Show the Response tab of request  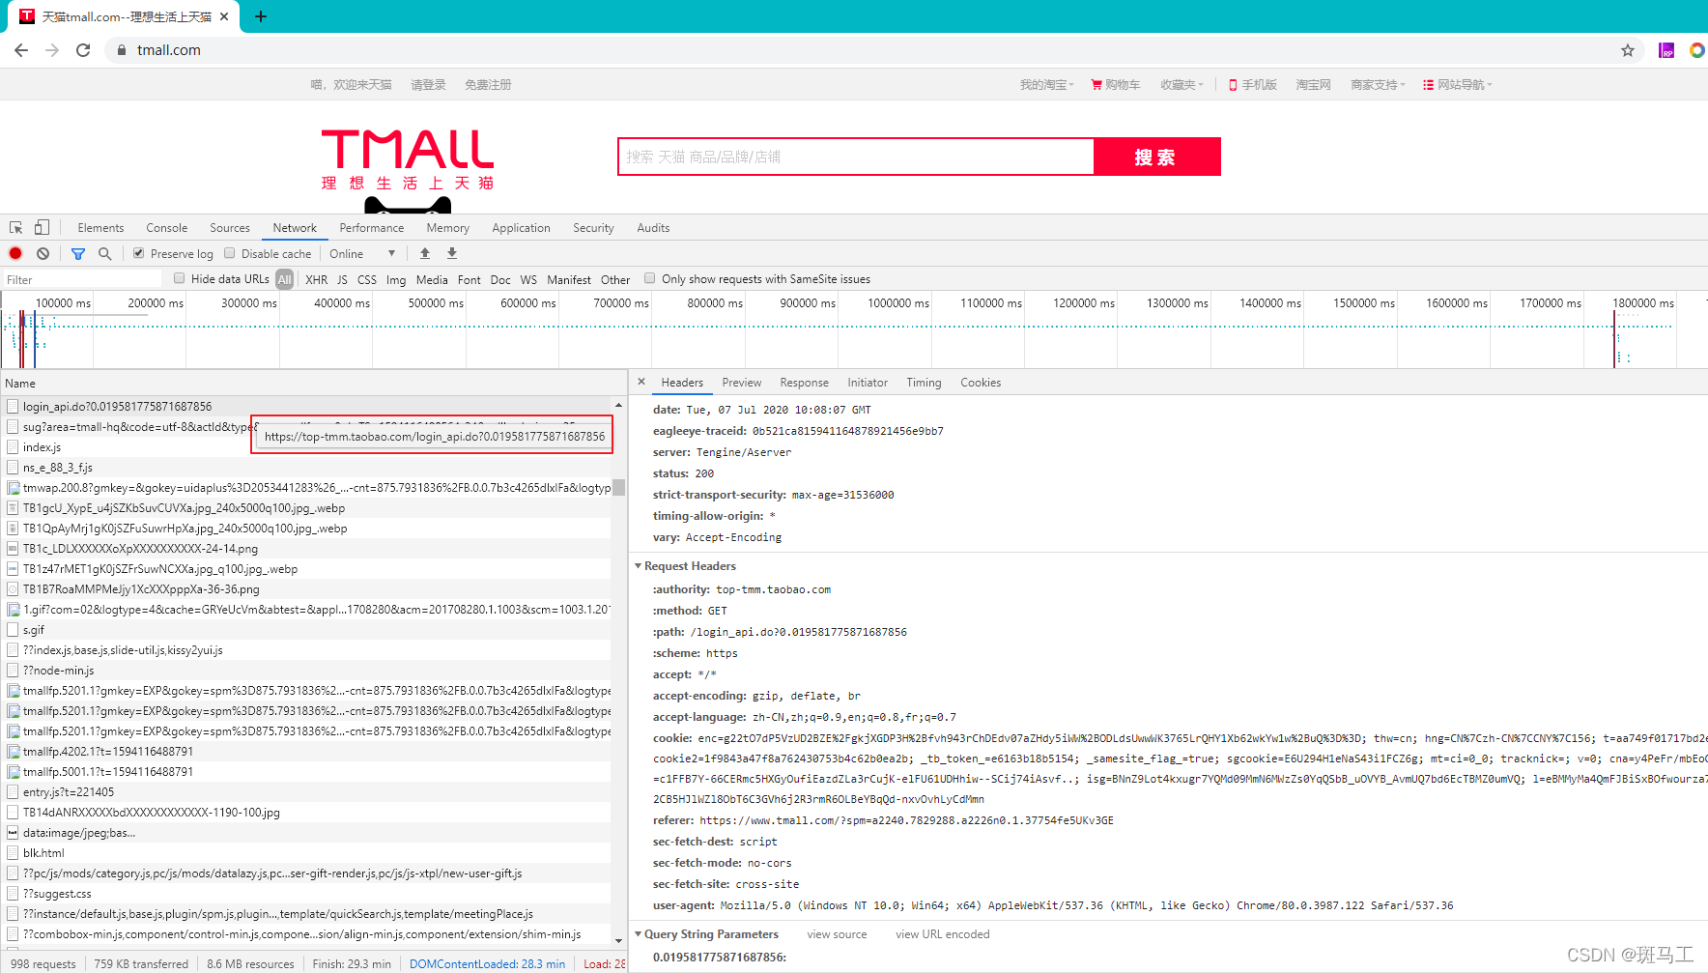pyautogui.click(x=805, y=383)
